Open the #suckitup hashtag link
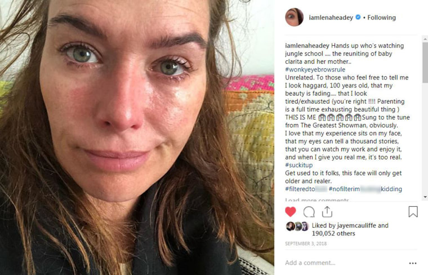Image resolution: width=428 pixels, height=275 pixels. (x=299, y=165)
